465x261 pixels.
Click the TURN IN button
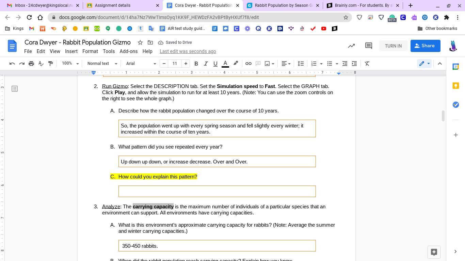click(x=393, y=46)
